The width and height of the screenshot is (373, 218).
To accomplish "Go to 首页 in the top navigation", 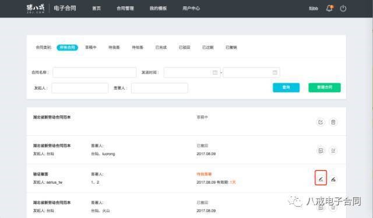I will pos(96,8).
